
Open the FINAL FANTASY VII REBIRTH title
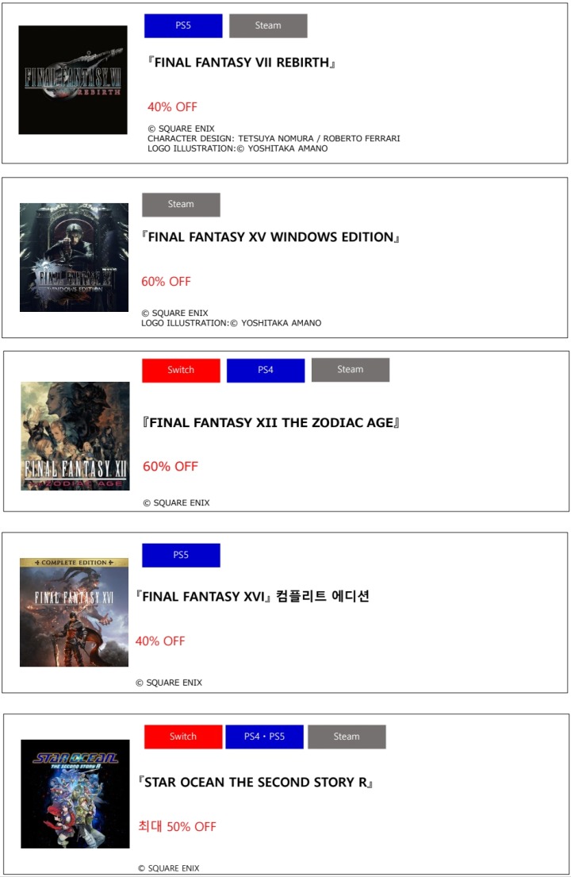click(242, 63)
